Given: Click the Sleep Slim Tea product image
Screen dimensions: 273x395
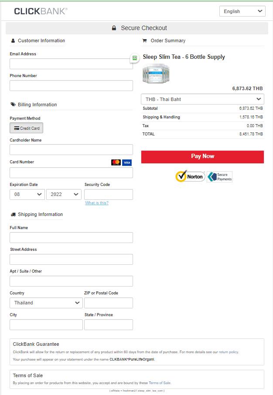Looking at the screenshot, I should point(155,73).
